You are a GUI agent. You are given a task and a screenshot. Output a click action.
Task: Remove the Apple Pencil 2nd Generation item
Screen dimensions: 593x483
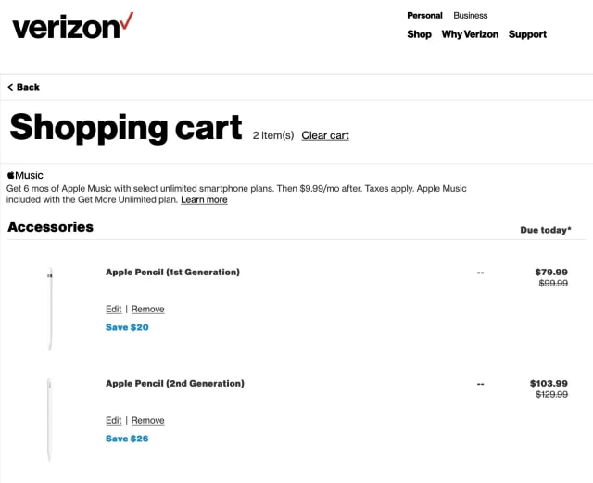pyautogui.click(x=148, y=420)
